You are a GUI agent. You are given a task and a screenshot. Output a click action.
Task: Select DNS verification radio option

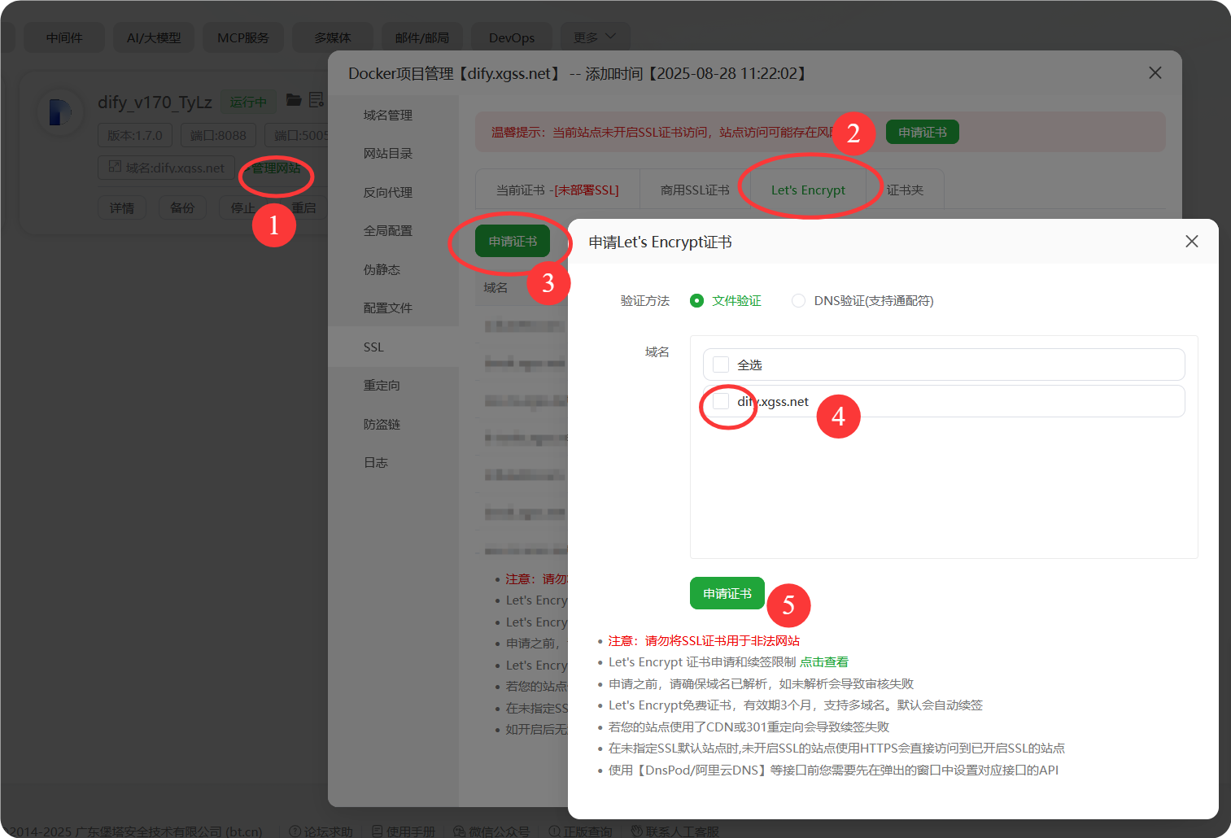pos(798,301)
